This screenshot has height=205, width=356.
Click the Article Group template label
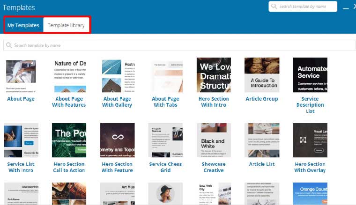(x=261, y=99)
